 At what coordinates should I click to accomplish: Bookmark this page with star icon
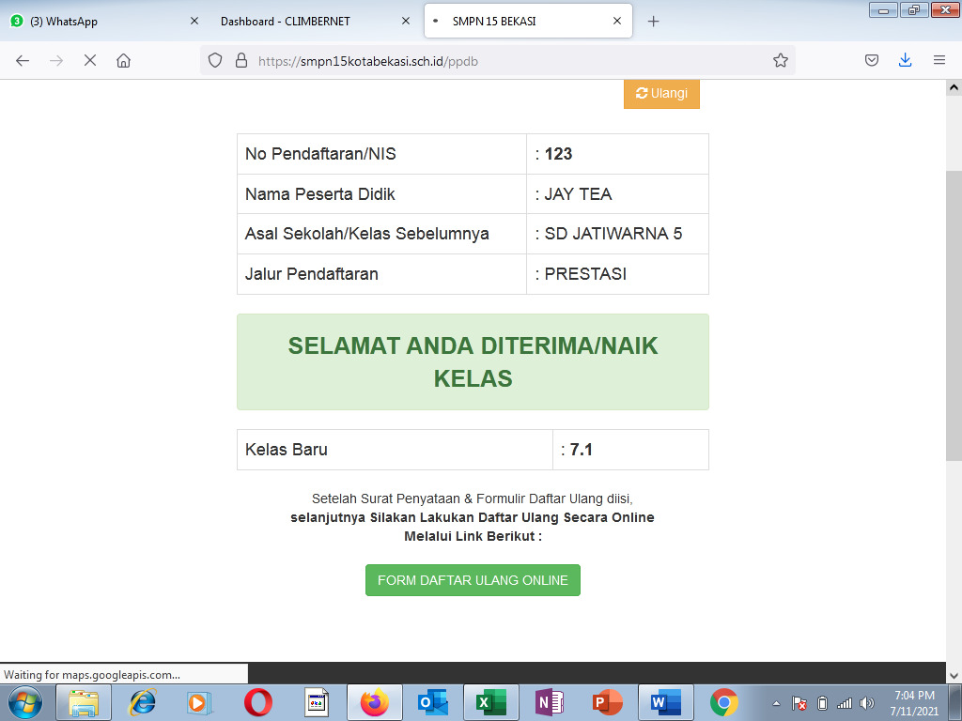pos(780,60)
